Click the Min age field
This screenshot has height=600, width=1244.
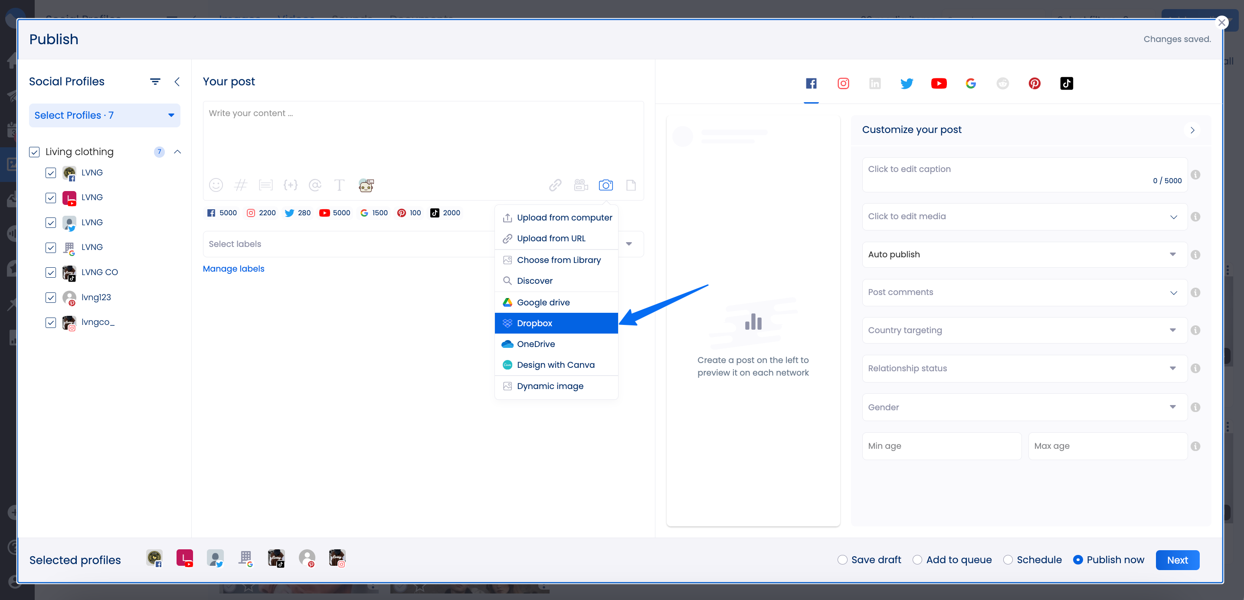942,446
